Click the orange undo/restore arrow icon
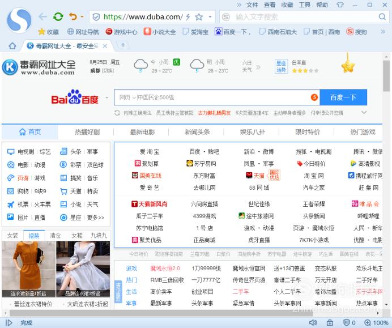The height and width of the screenshot is (328, 392). [x=73, y=17]
